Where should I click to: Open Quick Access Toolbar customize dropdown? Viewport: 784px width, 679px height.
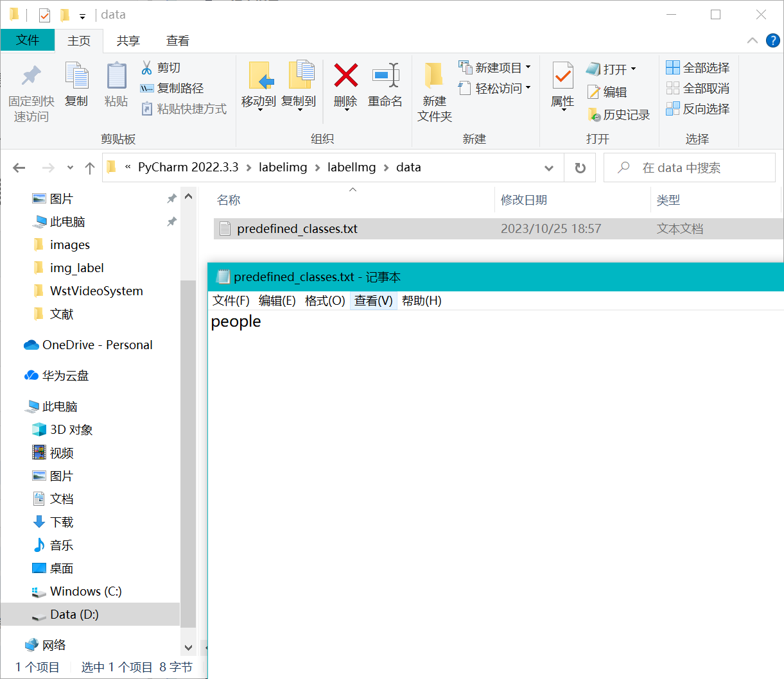coord(82,17)
